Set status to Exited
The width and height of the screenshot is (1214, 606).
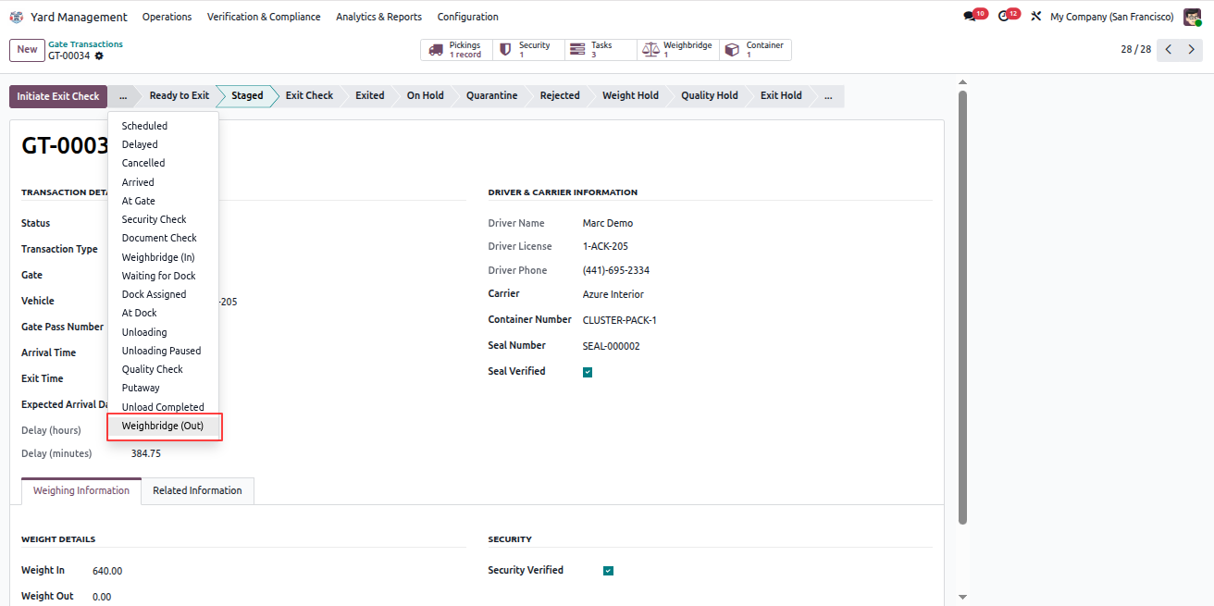(369, 96)
